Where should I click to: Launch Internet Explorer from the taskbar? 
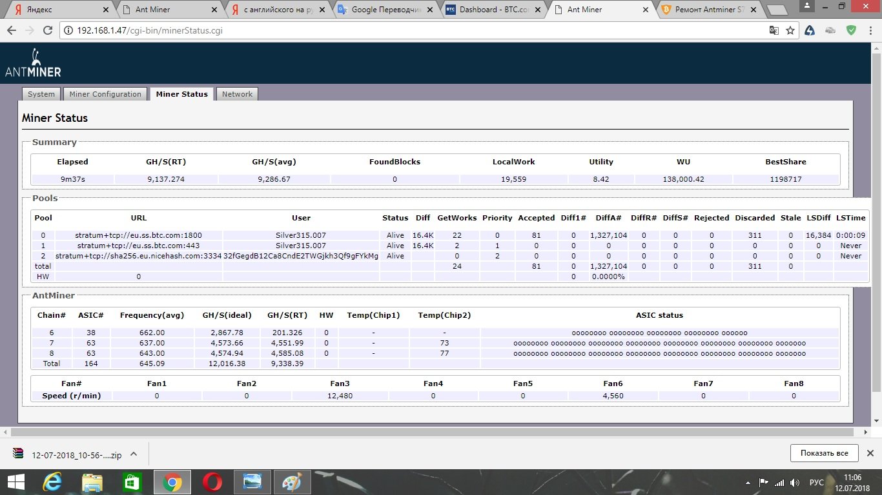coord(52,481)
